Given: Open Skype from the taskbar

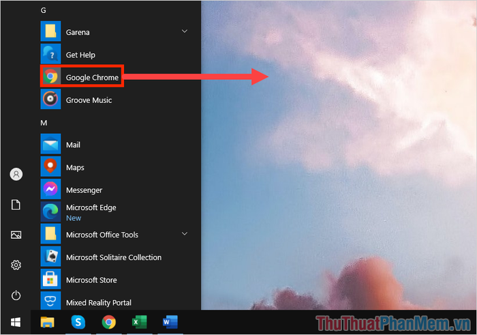Looking at the screenshot, I should (78, 322).
